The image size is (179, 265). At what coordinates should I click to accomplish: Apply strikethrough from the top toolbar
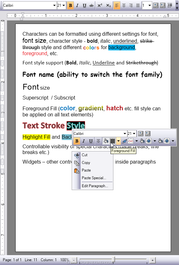click(91, 5)
